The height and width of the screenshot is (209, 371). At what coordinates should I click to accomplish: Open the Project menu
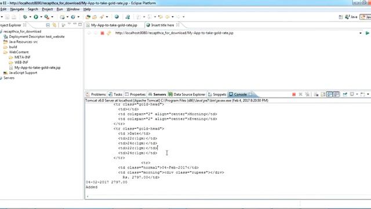pyautogui.click(x=48, y=9)
